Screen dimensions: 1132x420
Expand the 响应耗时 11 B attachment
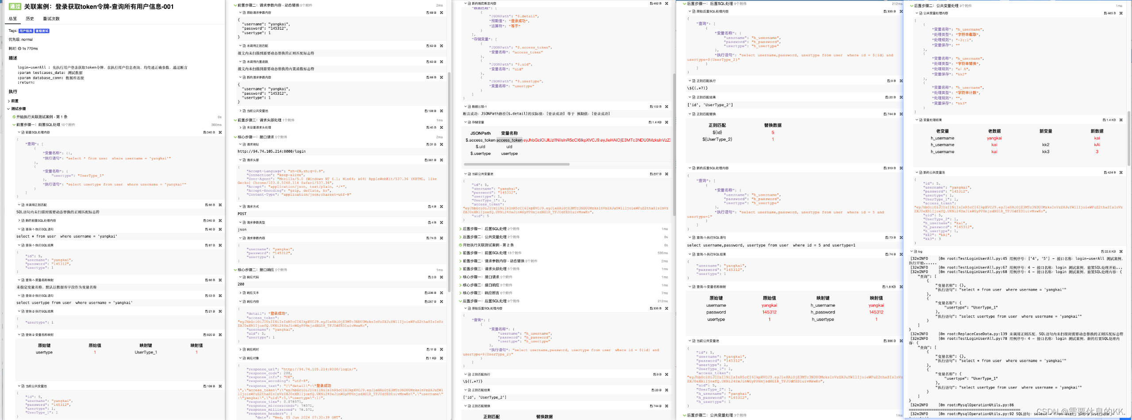point(241,350)
